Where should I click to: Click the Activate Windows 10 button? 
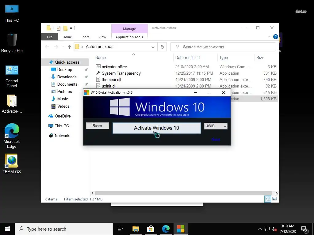pos(156,128)
